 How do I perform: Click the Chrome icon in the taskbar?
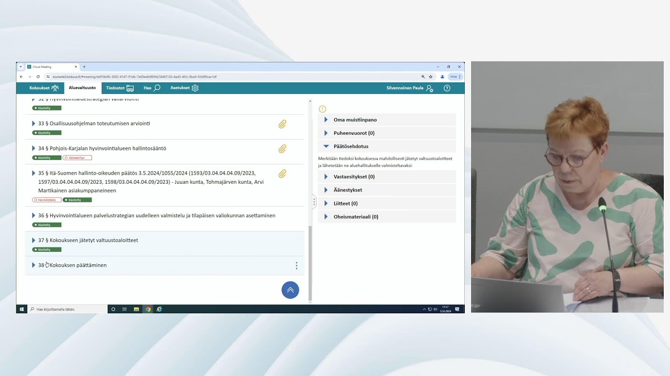[148, 309]
